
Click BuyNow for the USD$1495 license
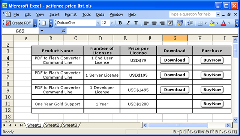[x=212, y=90]
